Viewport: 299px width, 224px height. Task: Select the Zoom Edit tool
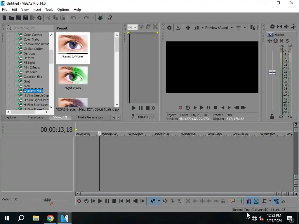point(179,201)
